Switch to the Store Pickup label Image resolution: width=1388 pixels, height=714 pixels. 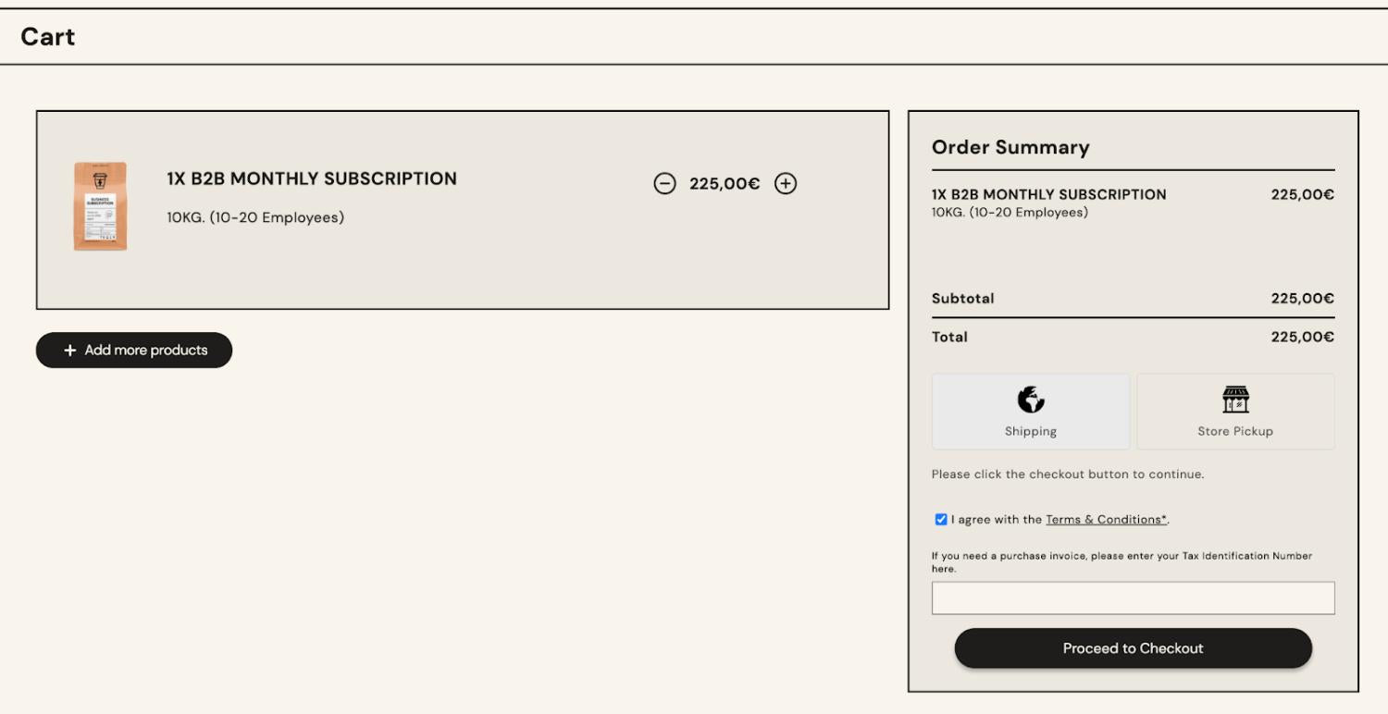coord(1235,432)
